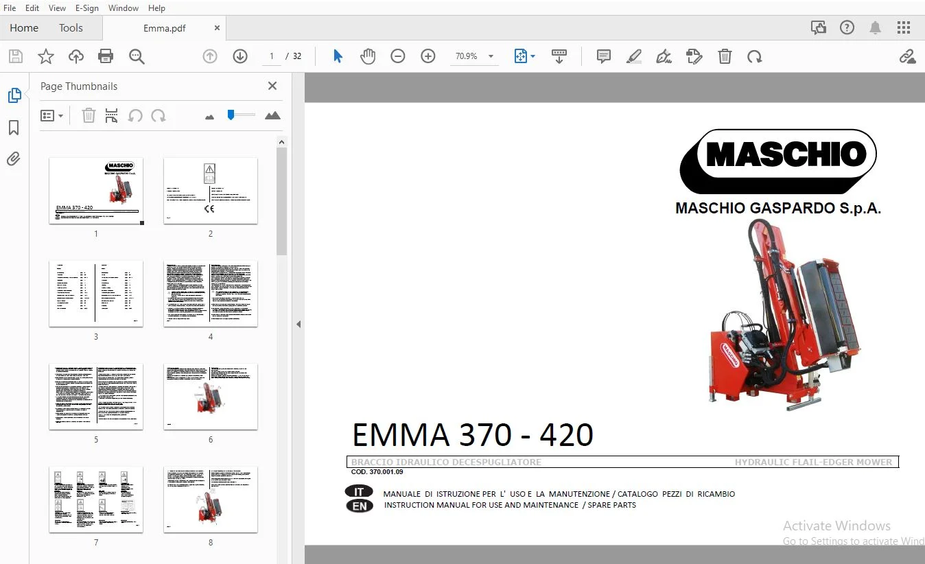Viewport: 925px width, 564px height.
Task: Click the insert/print pages icon in thumbnails panel
Action: point(112,116)
